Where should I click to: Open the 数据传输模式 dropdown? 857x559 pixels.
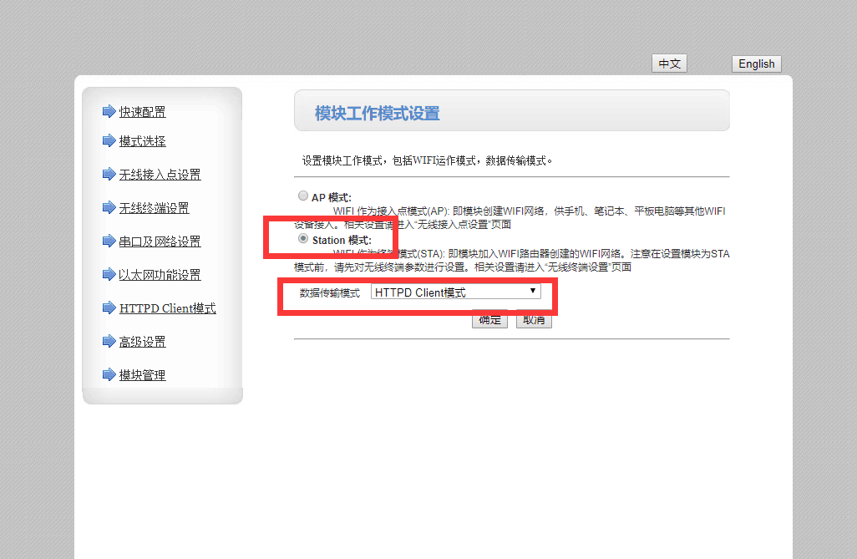456,292
